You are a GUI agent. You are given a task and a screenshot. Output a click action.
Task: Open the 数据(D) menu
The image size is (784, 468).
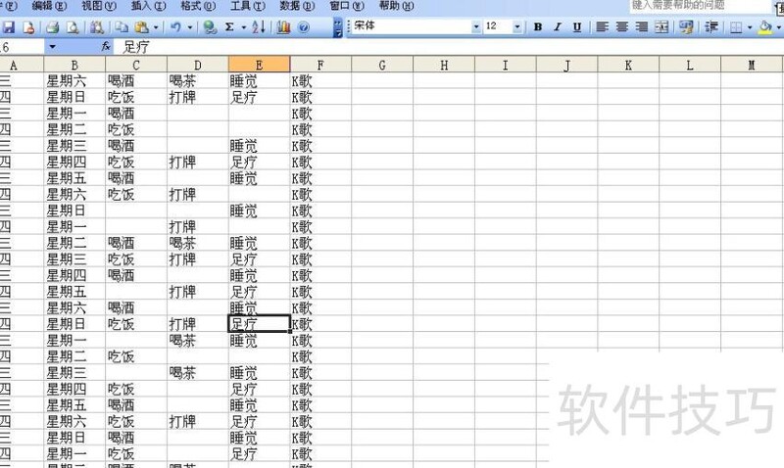pos(297,6)
